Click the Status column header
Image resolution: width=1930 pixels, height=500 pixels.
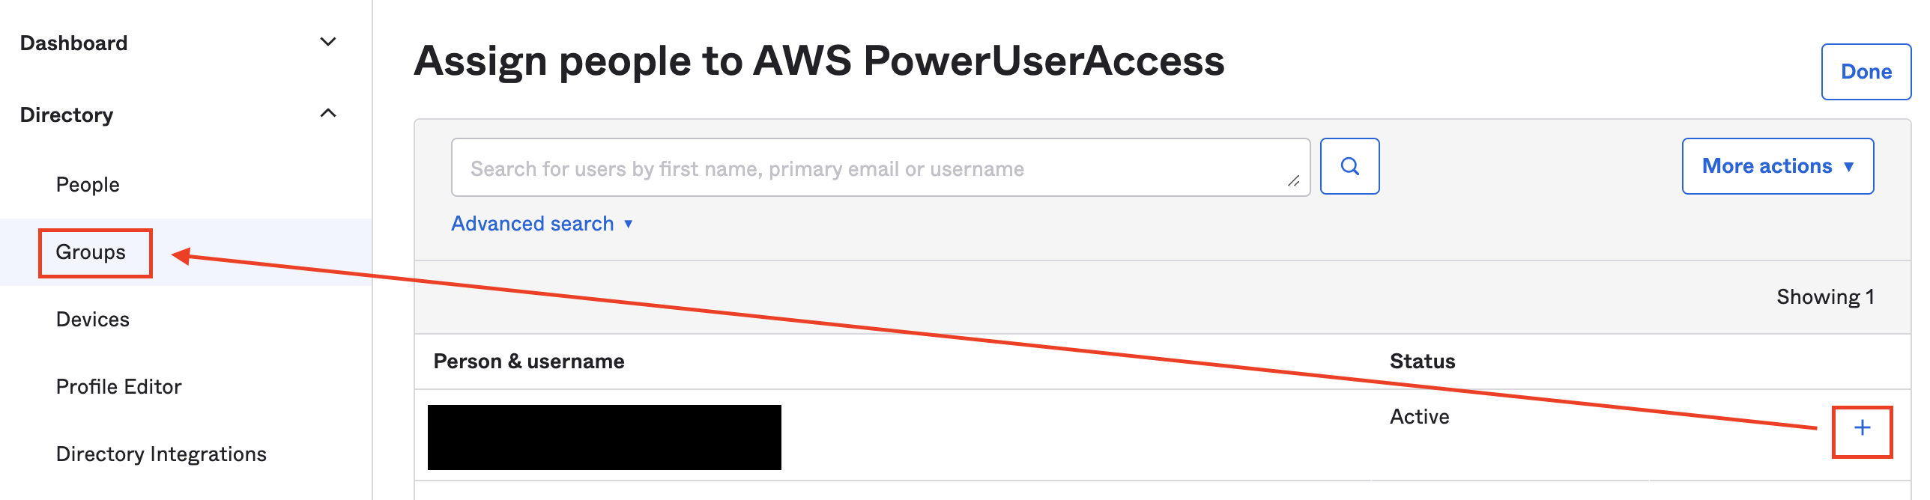pyautogui.click(x=1422, y=362)
